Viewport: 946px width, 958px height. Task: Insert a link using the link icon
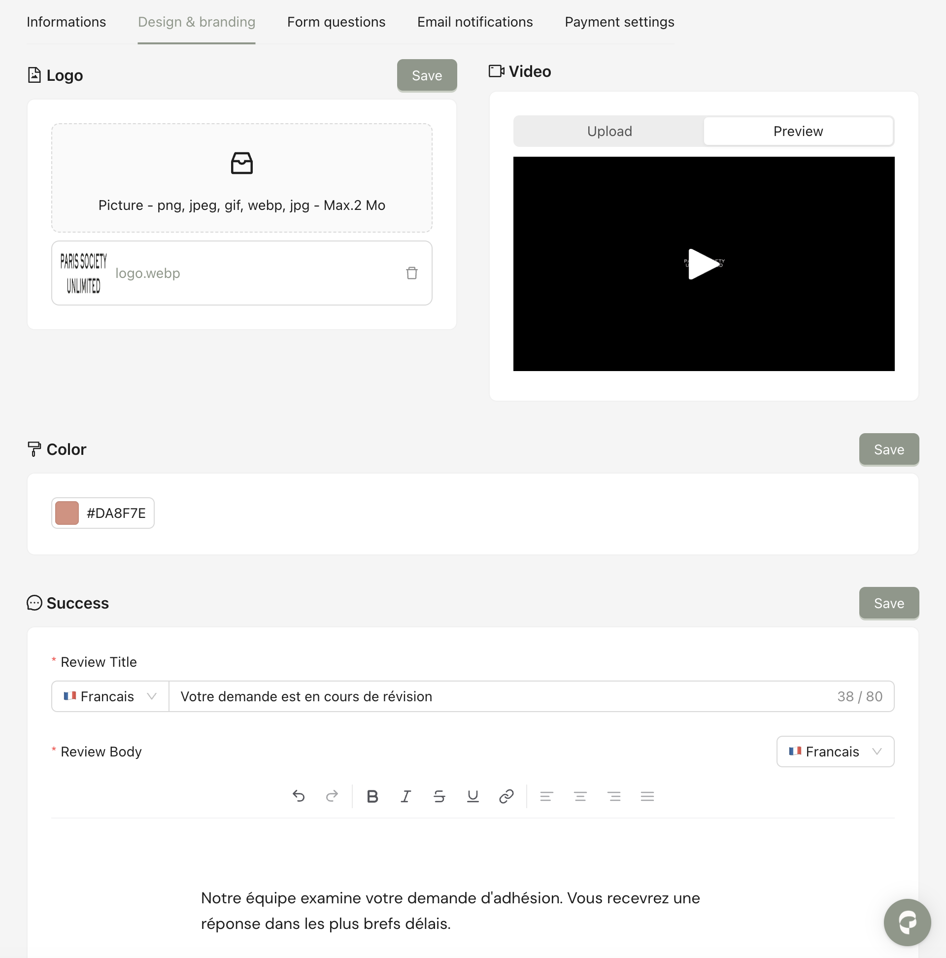506,796
